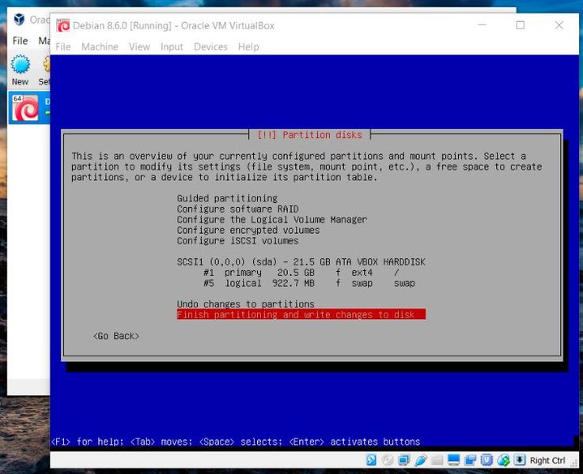Open the View menu
This screenshot has height=474, width=583.
pos(139,47)
